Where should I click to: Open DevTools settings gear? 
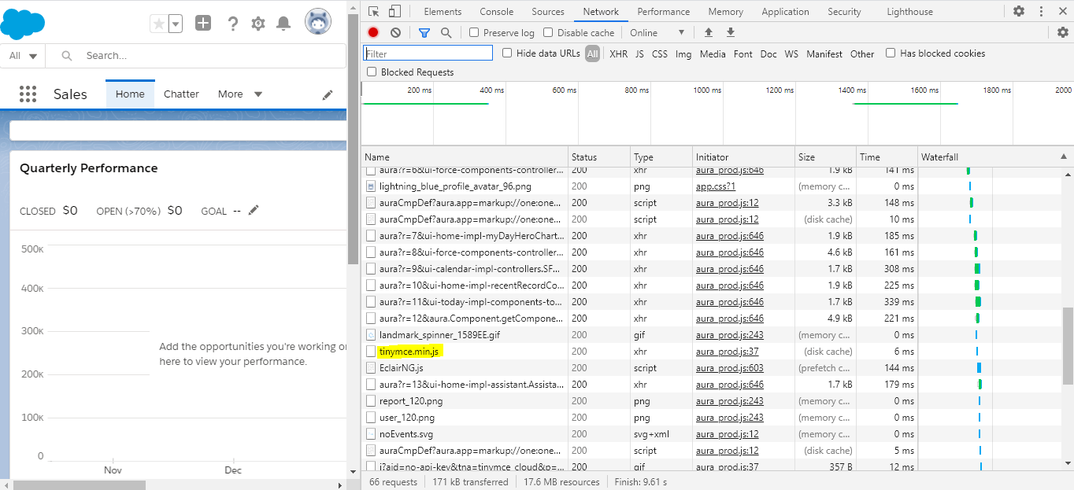[1019, 12]
